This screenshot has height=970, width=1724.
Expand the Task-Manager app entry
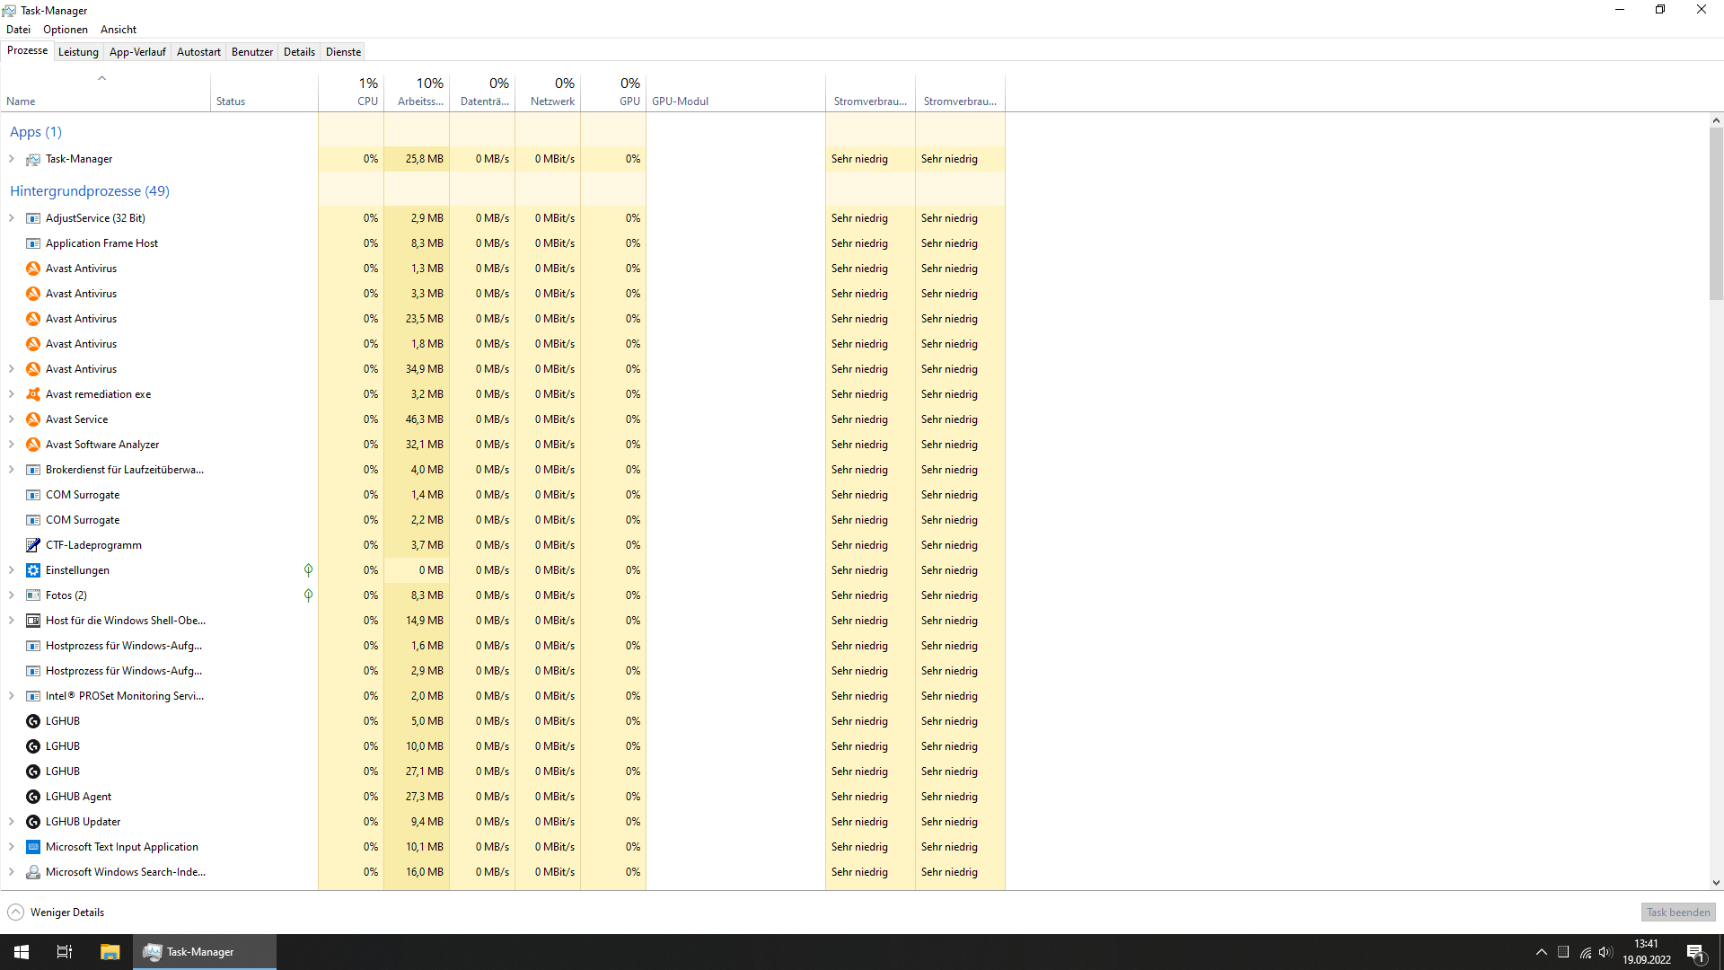[x=12, y=159]
